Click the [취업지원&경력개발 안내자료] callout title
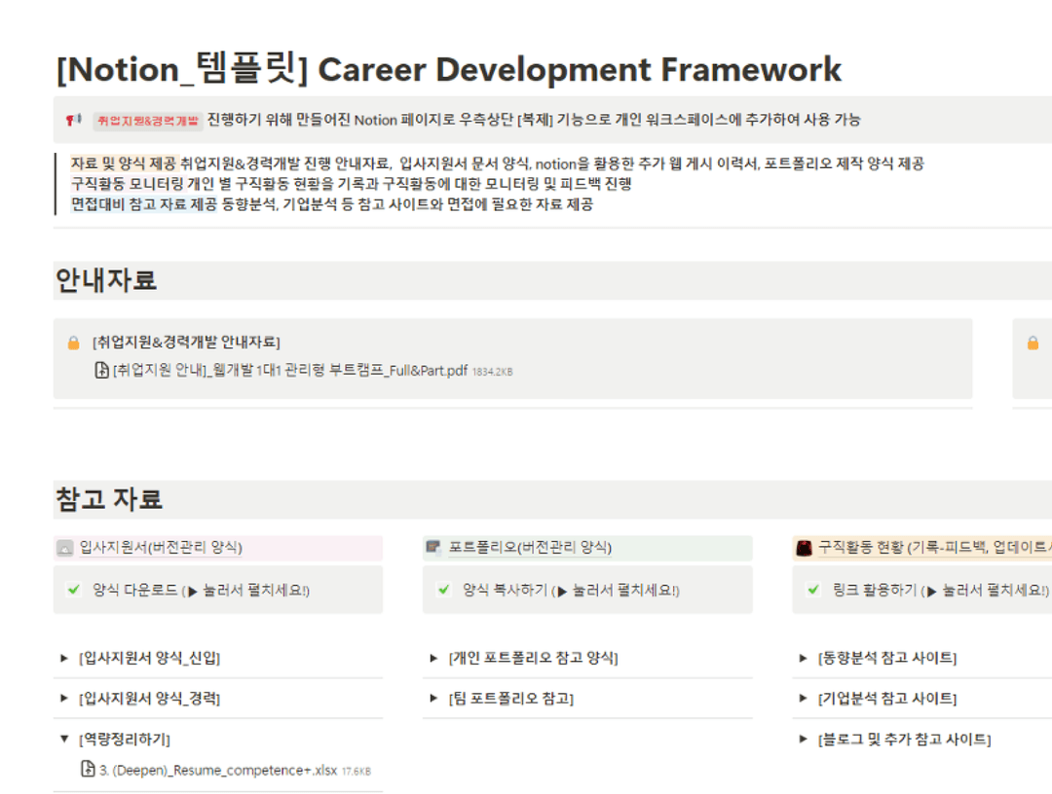Screen dimensions: 1052x794 [x=186, y=343]
